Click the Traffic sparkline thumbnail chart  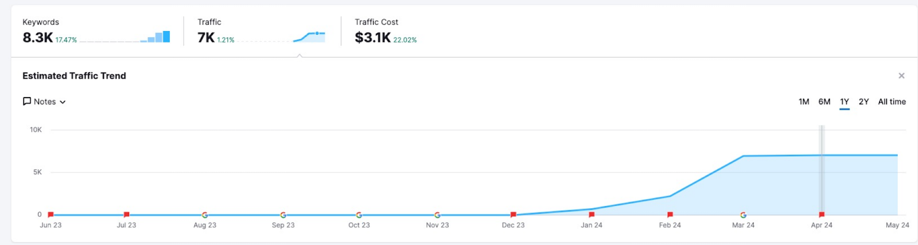(309, 37)
